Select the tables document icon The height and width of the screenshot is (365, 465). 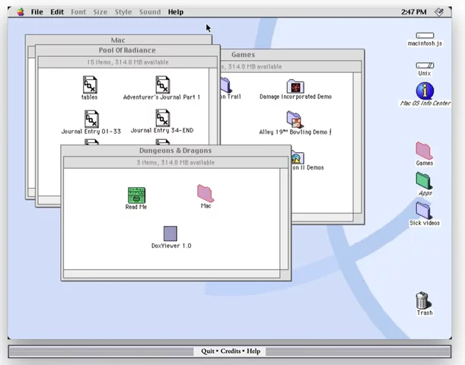90,85
